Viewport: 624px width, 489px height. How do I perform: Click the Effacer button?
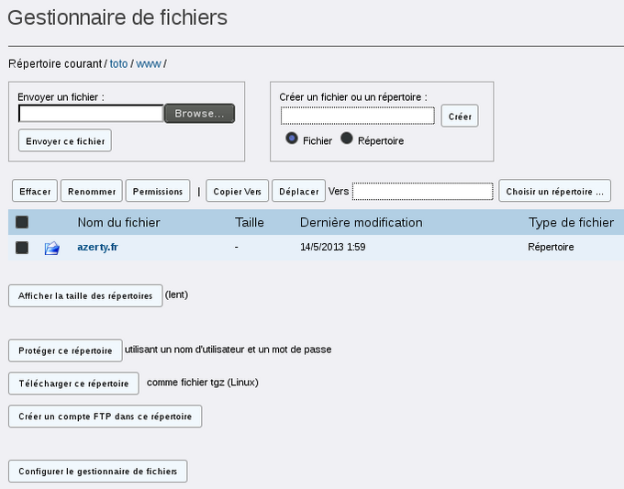tap(35, 191)
